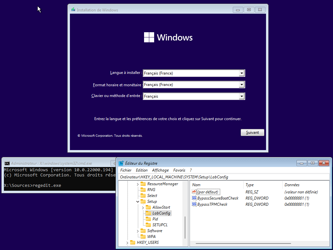Open the Format horaire et monétaire dropdown
Image resolution: width=333 pixels, height=250 pixels.
coord(242,85)
